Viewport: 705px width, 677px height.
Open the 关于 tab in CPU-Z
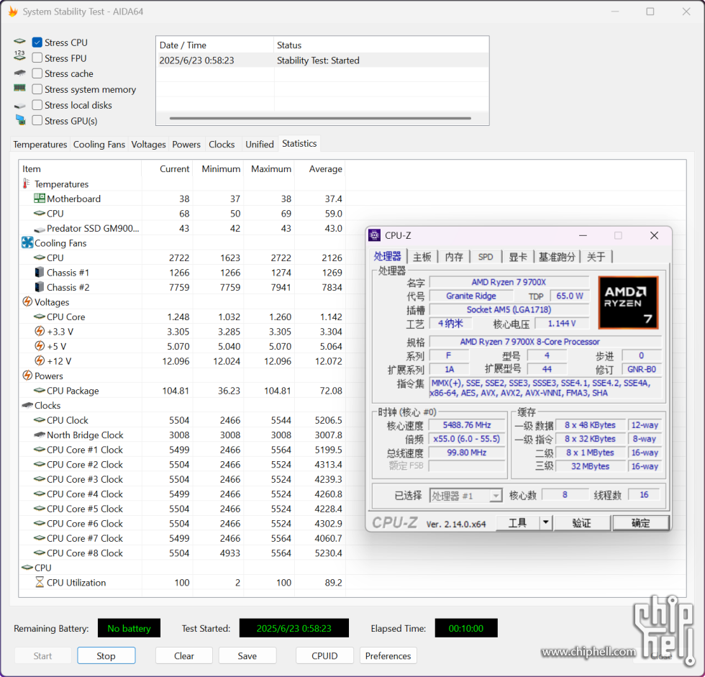tap(596, 257)
